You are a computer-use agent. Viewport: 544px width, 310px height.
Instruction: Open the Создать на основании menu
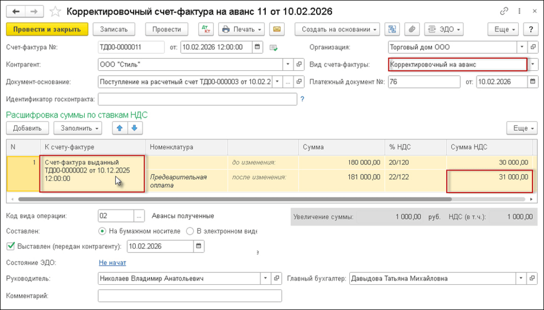[337, 29]
